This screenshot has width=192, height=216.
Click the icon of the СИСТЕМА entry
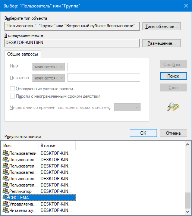click(6, 197)
